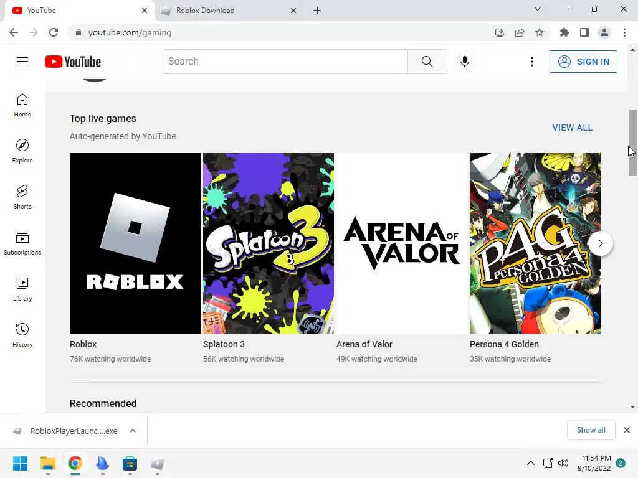Open notification badge showing 2
This screenshot has width=638, height=478.
click(621, 463)
